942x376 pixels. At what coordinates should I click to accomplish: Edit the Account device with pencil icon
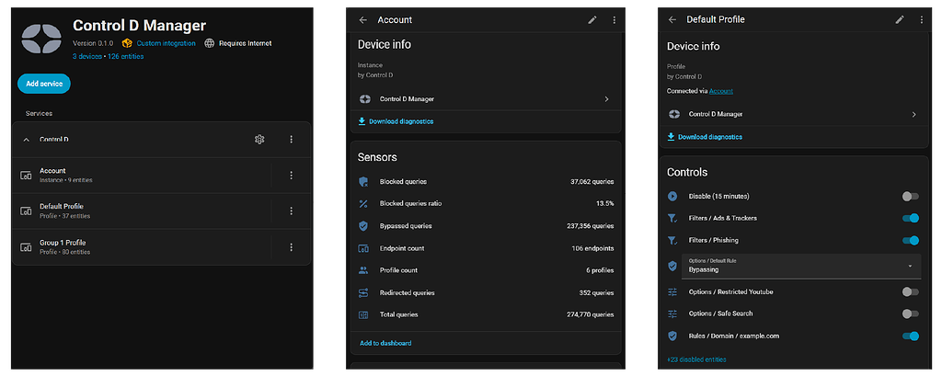(592, 20)
